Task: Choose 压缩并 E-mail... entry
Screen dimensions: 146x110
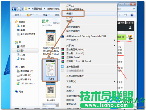Action: click(74, 57)
